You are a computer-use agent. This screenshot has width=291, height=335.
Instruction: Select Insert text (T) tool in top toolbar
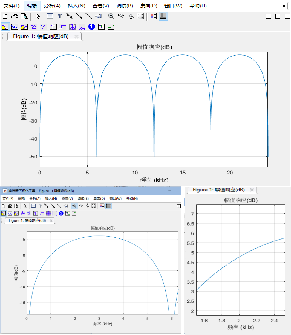coord(60,16)
